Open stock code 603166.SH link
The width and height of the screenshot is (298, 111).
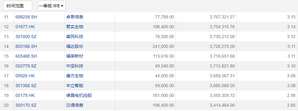(26, 47)
